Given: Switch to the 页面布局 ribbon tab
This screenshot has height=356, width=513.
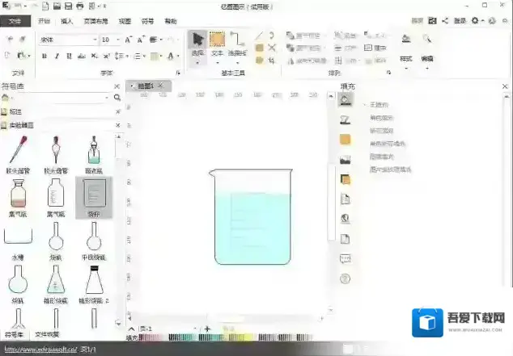Looking at the screenshot, I should tap(95, 21).
